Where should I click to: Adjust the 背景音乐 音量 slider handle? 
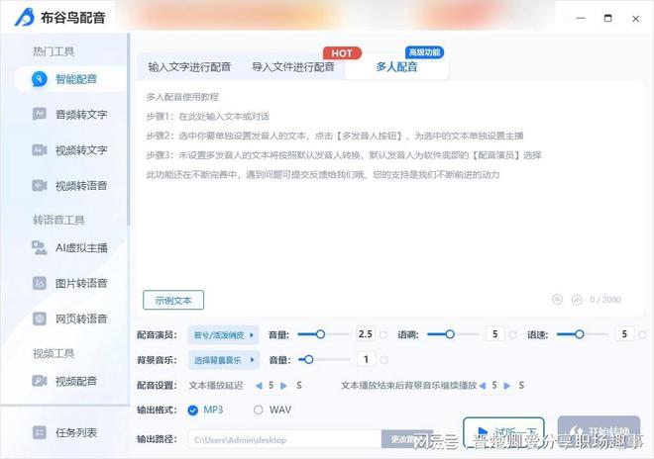coord(308,359)
